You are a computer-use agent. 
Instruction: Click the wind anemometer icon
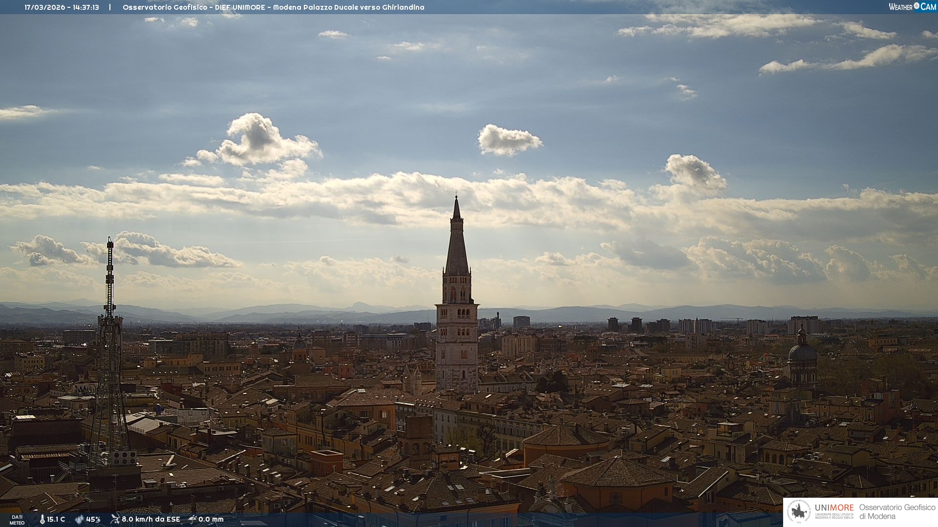115,519
